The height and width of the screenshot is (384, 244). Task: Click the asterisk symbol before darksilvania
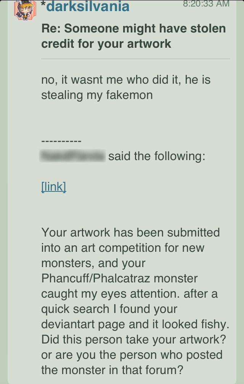click(x=43, y=5)
